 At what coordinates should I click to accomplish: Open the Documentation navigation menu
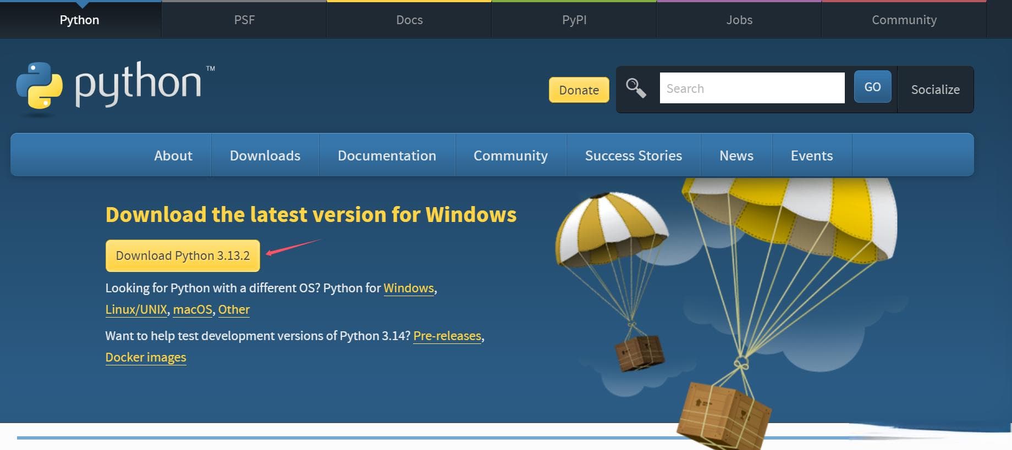coord(387,155)
